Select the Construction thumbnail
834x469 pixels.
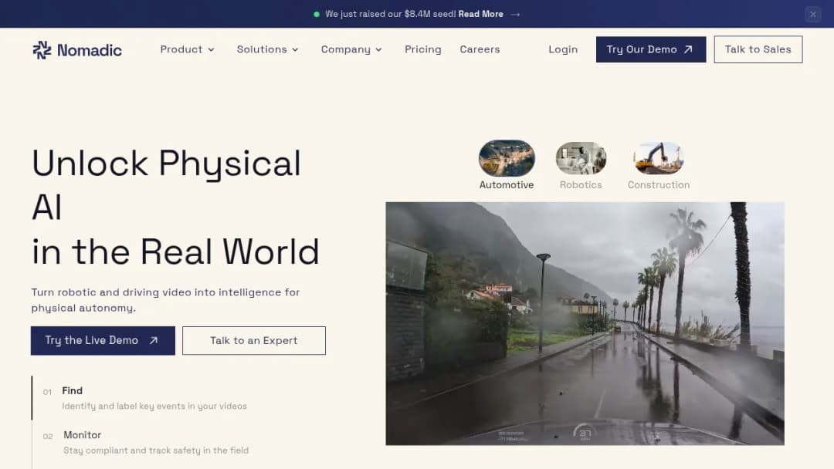click(659, 158)
